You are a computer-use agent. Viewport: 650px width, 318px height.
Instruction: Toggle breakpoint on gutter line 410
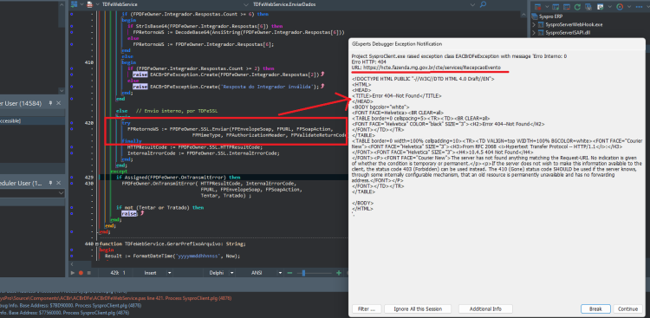point(71,62)
